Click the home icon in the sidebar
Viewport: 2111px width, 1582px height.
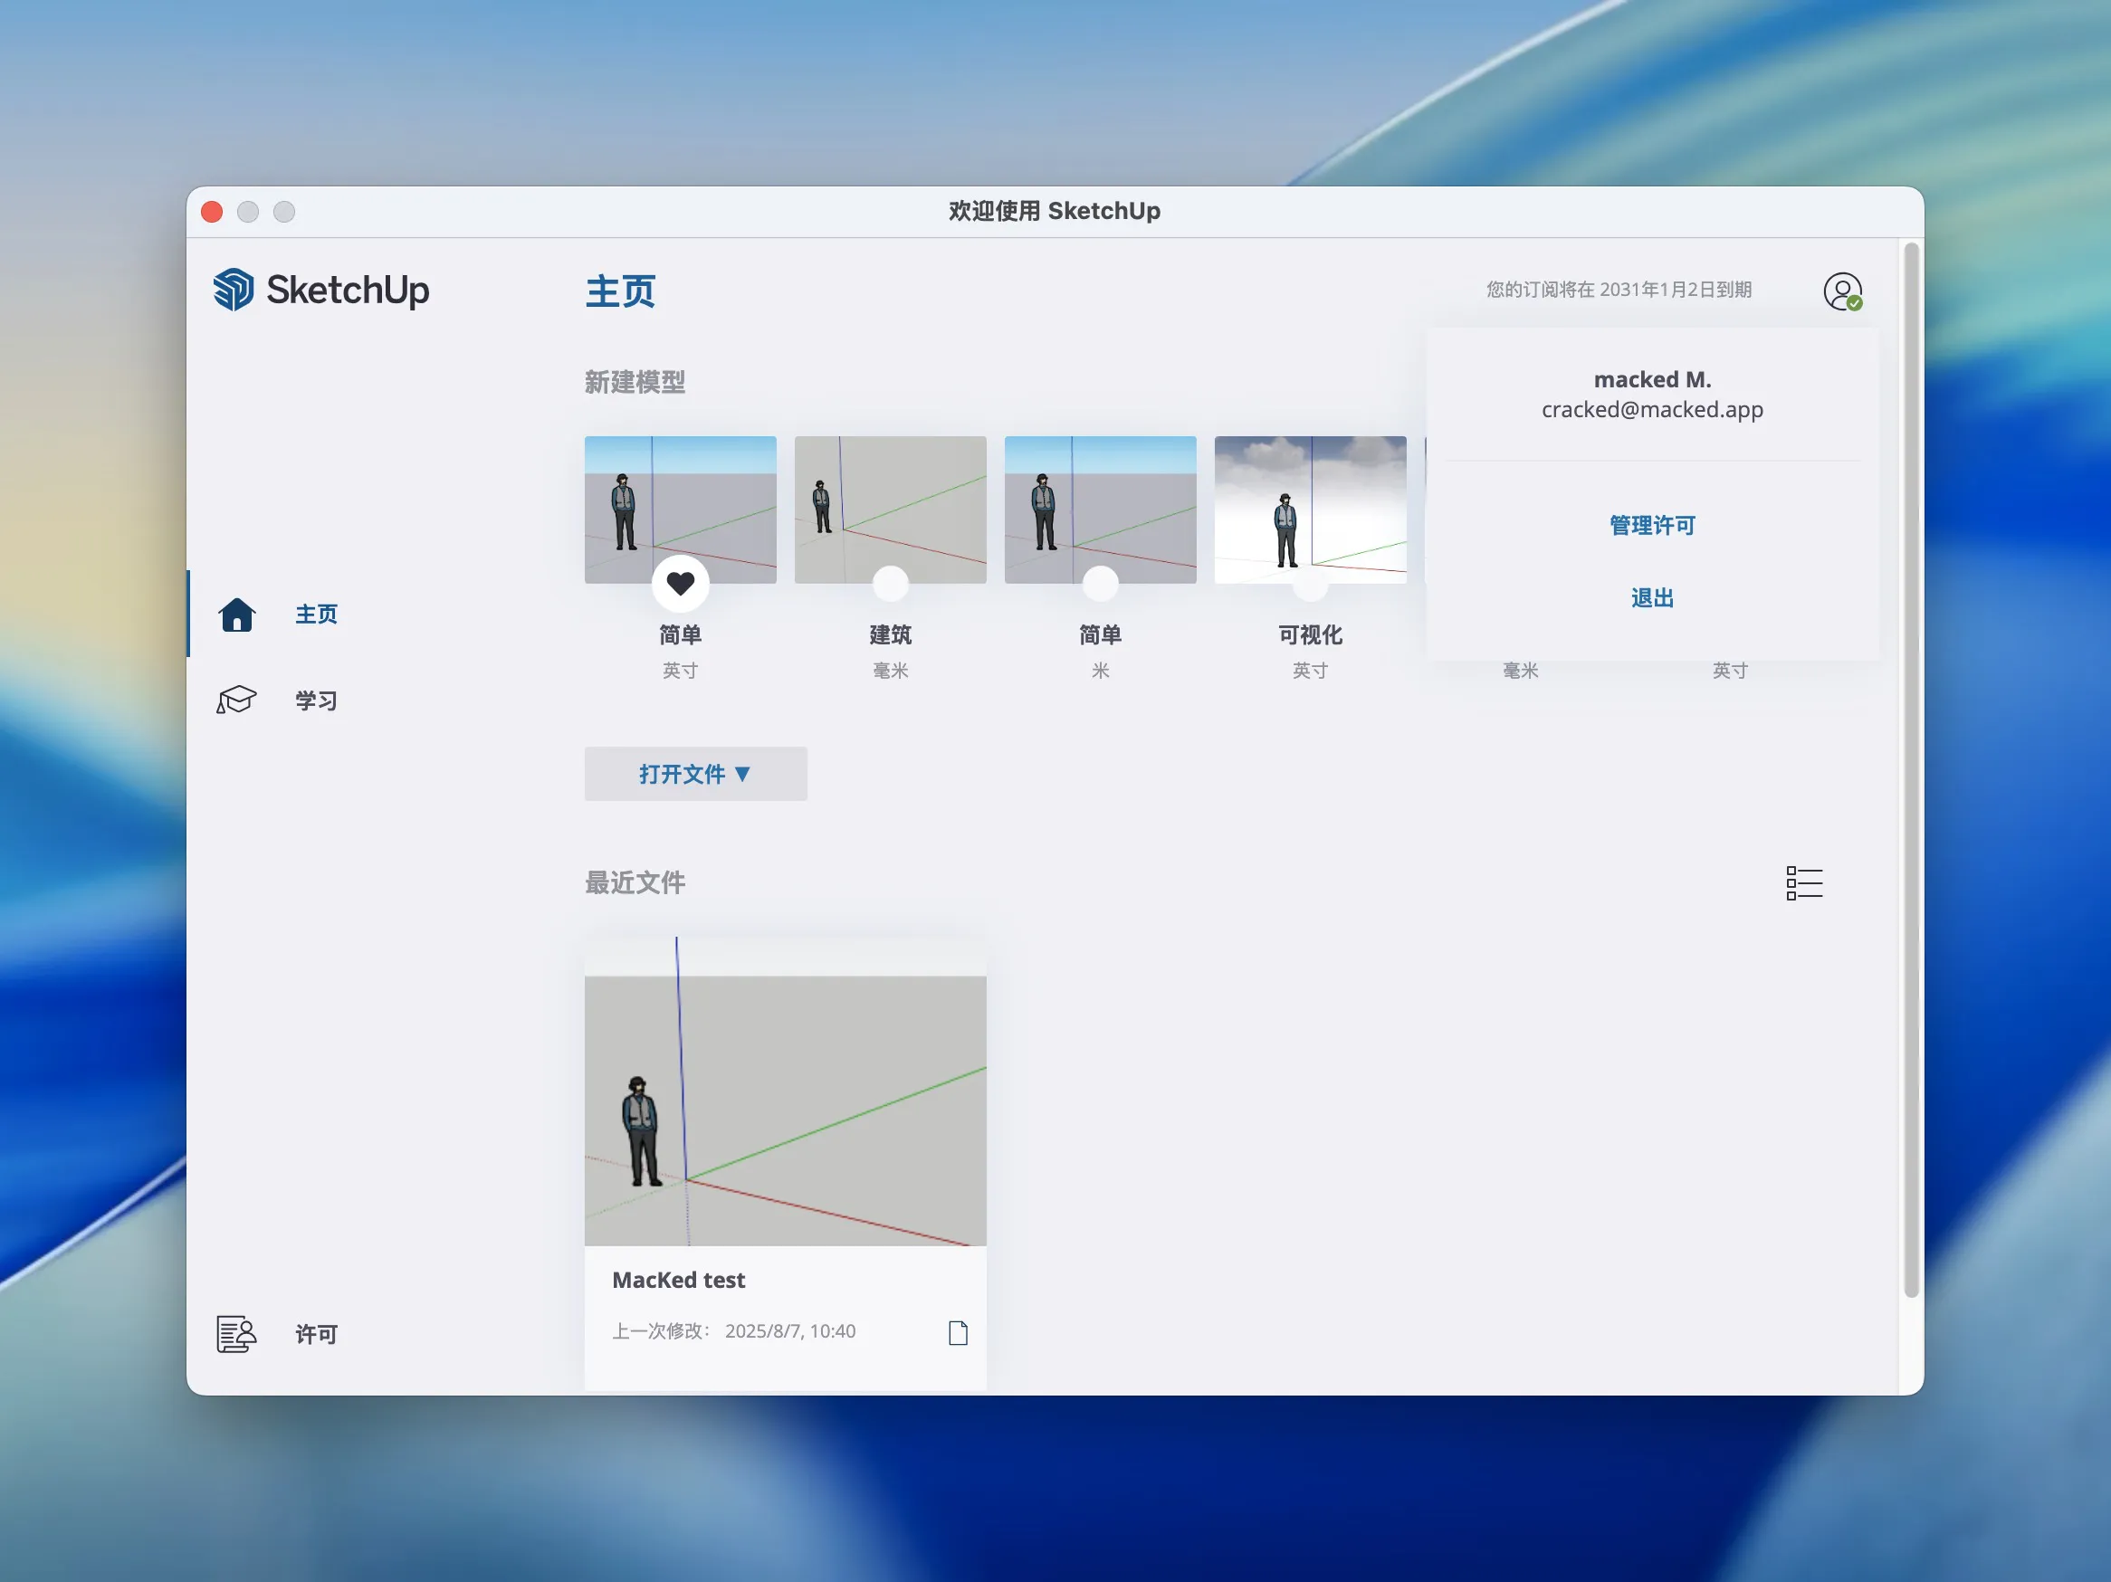236,615
